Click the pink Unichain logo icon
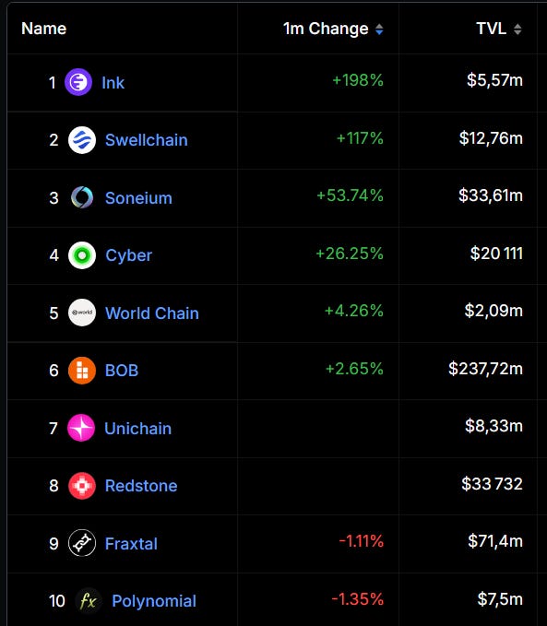547x626 pixels. click(x=81, y=428)
